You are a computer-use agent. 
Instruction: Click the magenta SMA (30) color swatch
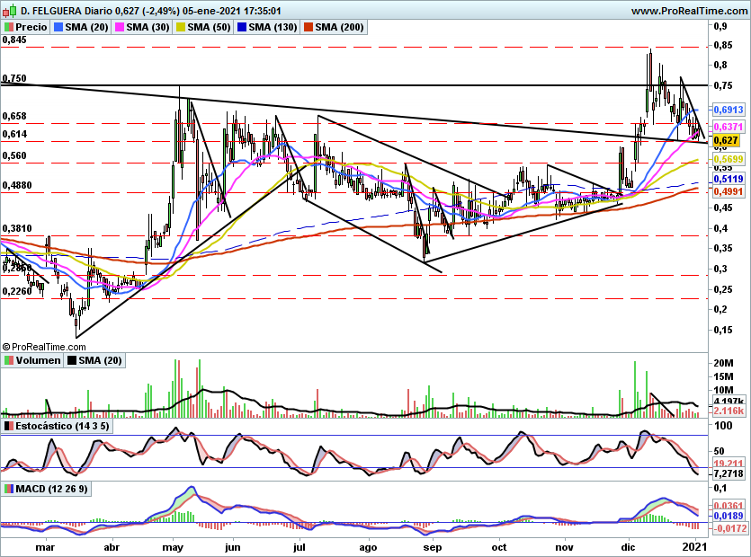click(x=119, y=28)
